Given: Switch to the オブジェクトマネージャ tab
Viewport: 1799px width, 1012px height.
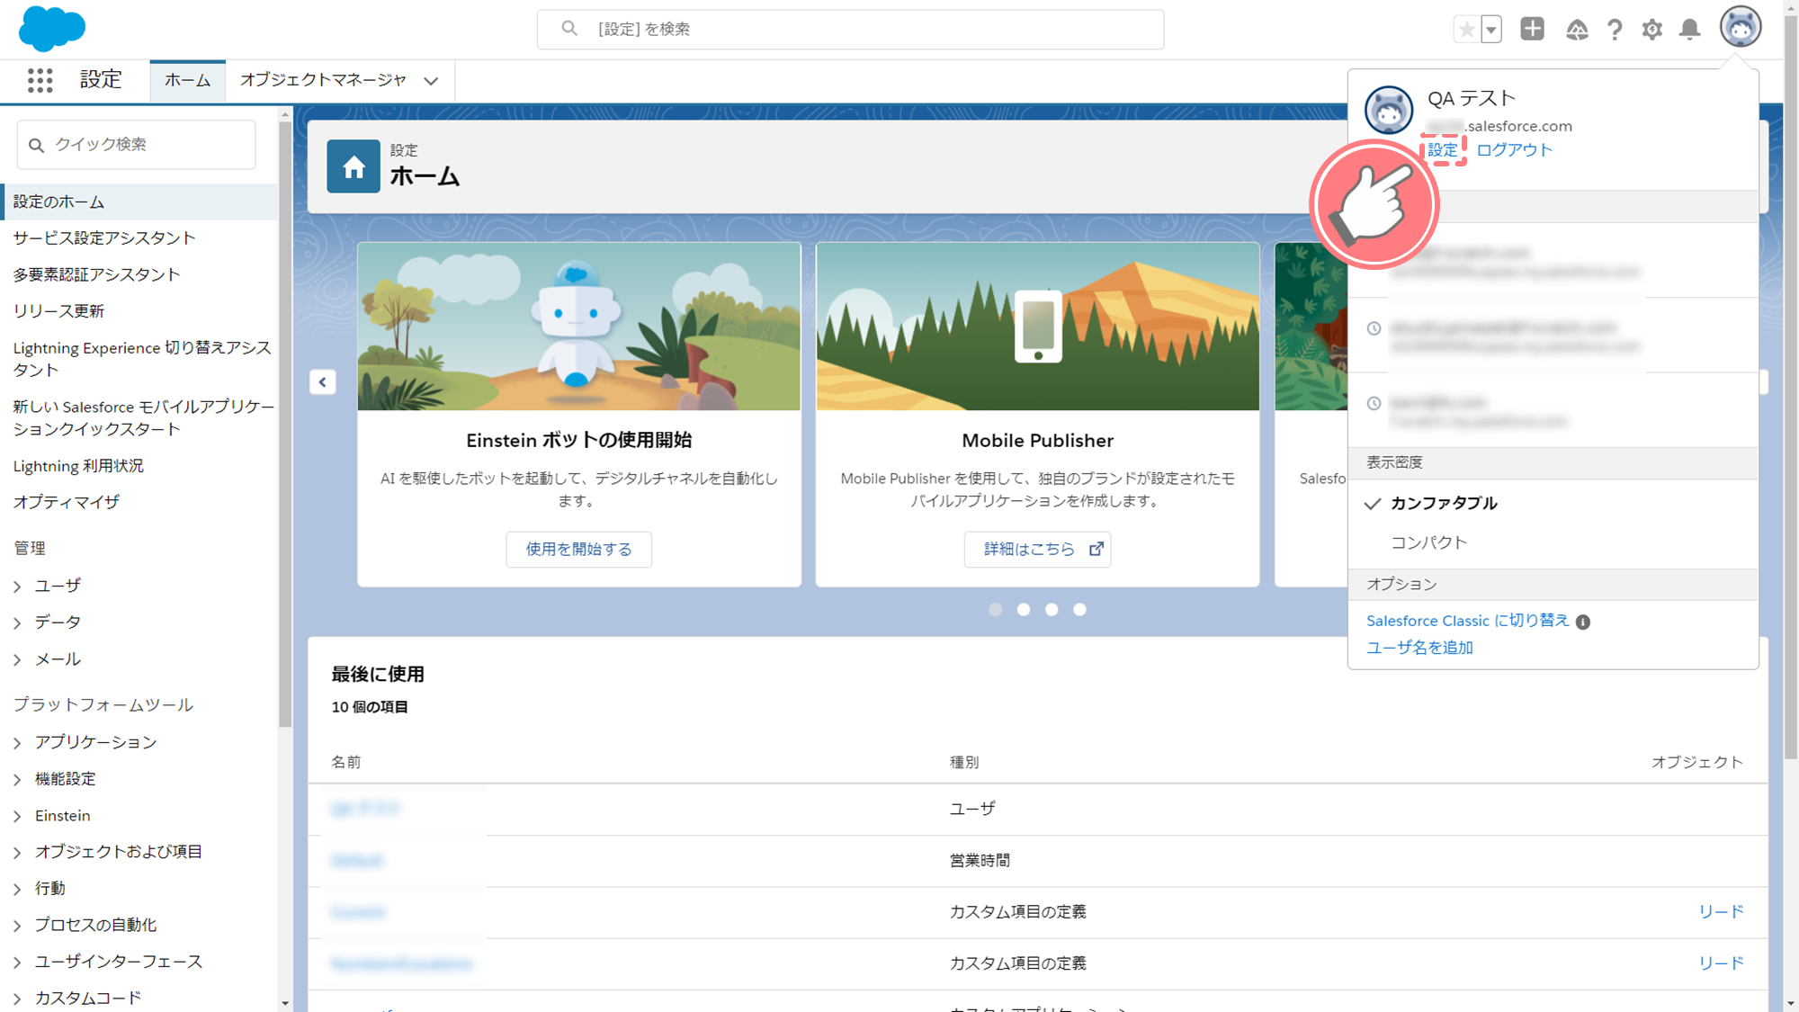Looking at the screenshot, I should click(323, 80).
